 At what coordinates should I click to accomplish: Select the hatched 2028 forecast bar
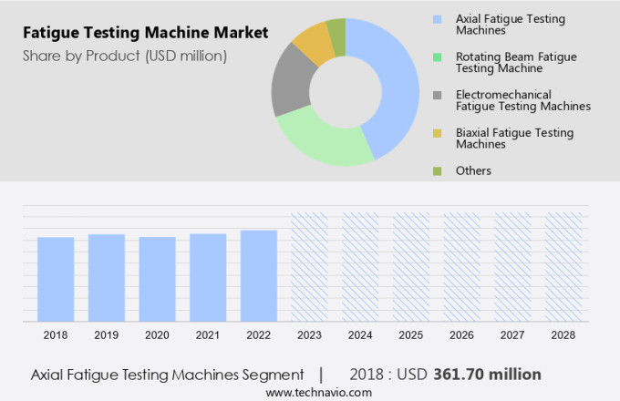pyautogui.click(x=563, y=266)
